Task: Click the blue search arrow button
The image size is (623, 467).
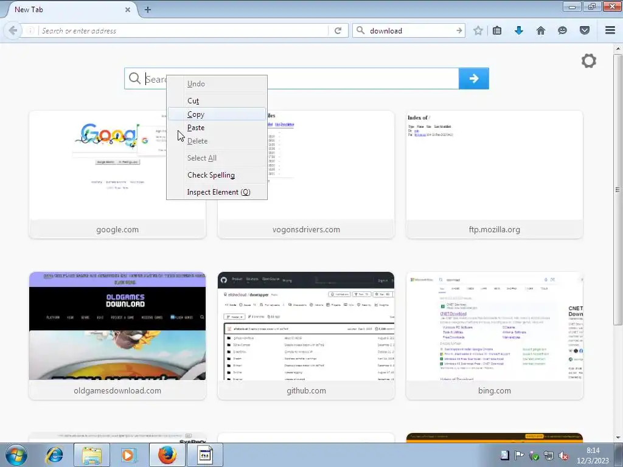Action: (473, 78)
